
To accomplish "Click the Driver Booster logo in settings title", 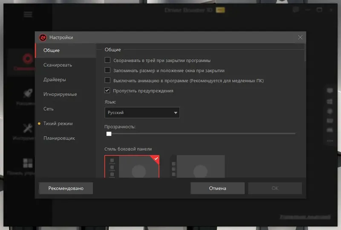I will (x=43, y=38).
